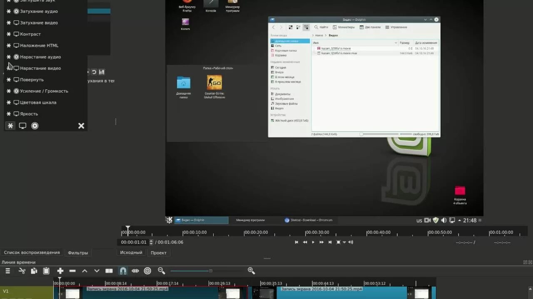Click the save preset floppy icon
This screenshot has height=299, width=533.
pyautogui.click(x=102, y=72)
